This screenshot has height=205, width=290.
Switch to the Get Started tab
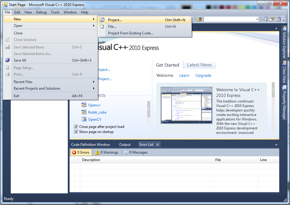click(167, 65)
